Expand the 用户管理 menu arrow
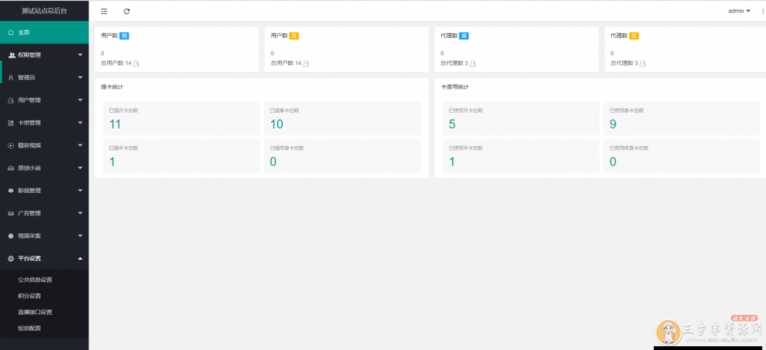This screenshot has height=350, width=766. [x=80, y=100]
